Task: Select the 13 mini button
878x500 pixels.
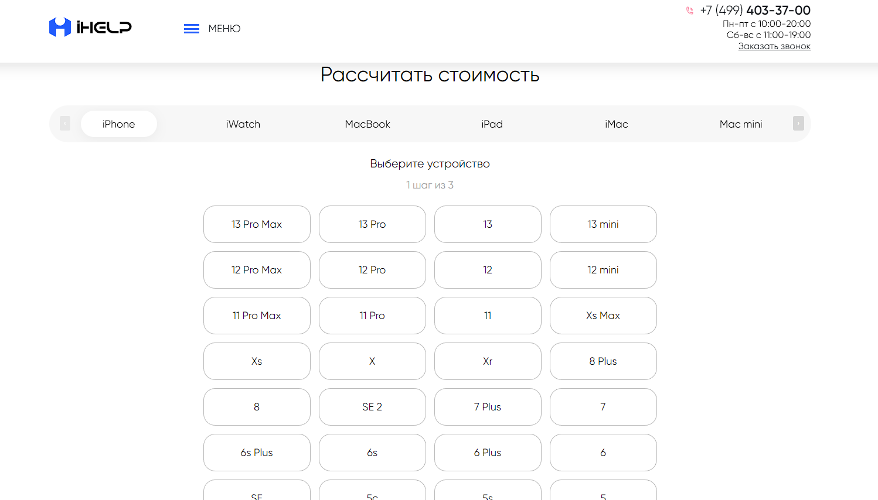Action: (x=603, y=224)
